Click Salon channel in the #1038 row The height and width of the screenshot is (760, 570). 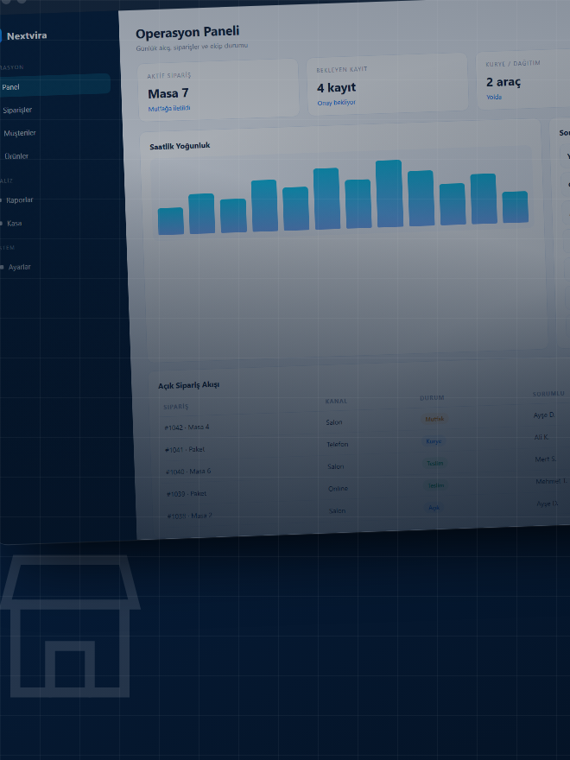337,510
